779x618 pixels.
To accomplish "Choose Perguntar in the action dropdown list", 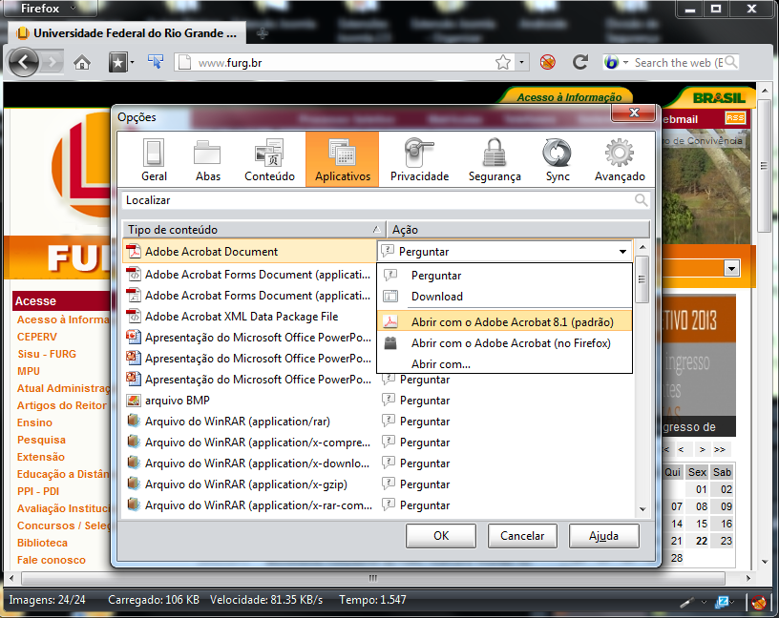I will click(x=504, y=276).
